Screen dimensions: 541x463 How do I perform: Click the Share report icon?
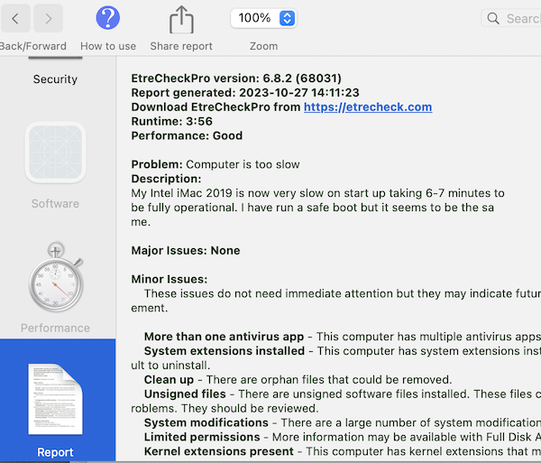(181, 20)
